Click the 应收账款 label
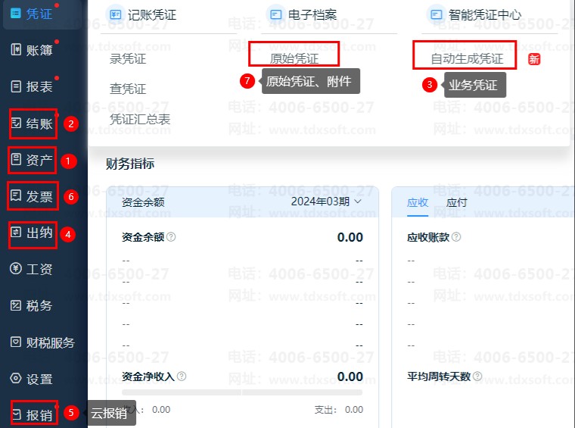575x428 pixels. coord(428,237)
